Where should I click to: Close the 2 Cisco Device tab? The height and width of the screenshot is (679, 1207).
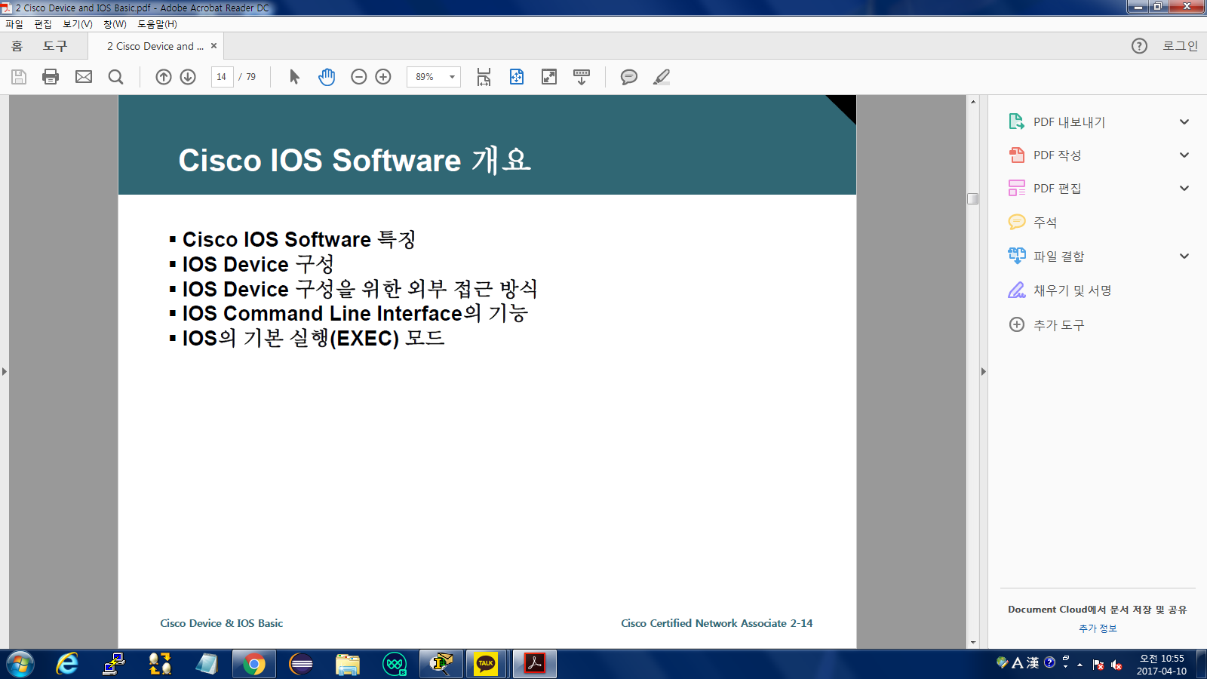click(214, 46)
